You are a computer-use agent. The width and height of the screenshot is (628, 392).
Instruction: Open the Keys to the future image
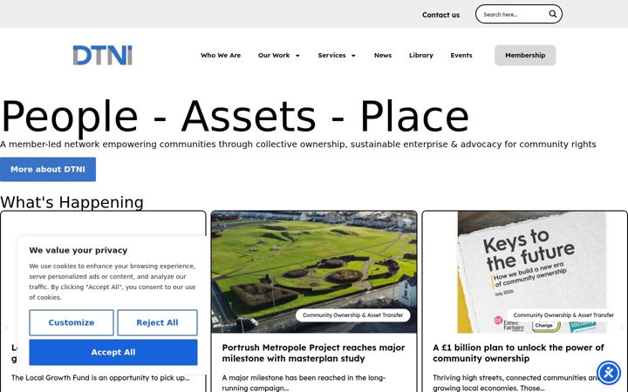click(531, 272)
